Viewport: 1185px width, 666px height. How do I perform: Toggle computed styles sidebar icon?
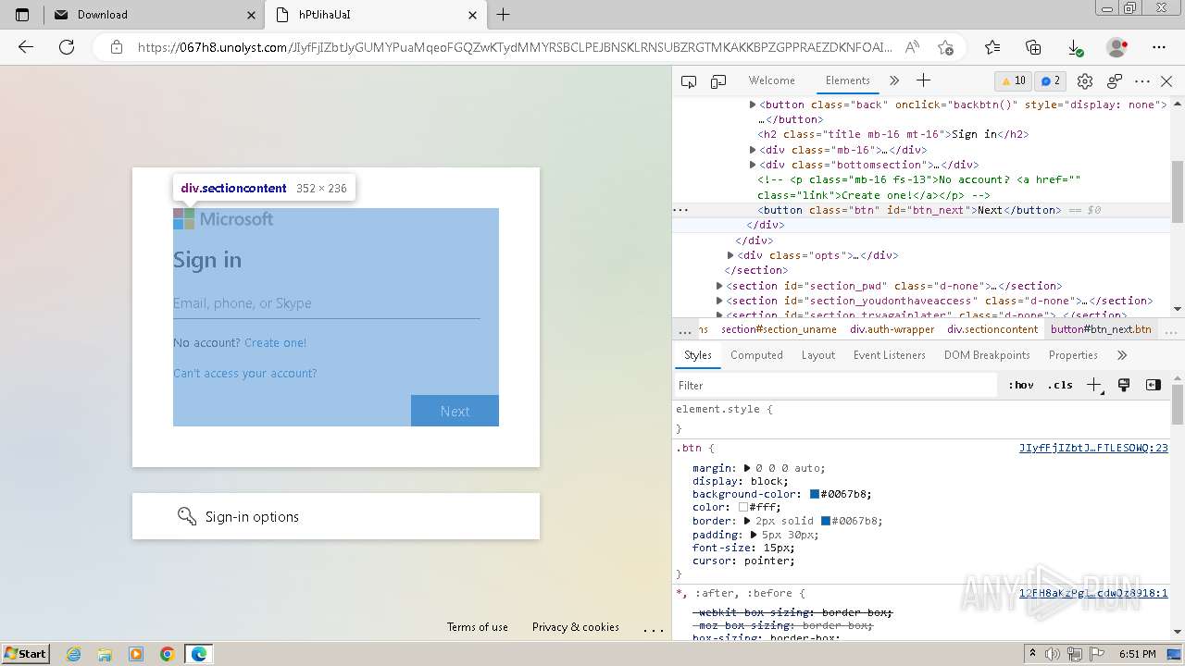(x=1153, y=385)
